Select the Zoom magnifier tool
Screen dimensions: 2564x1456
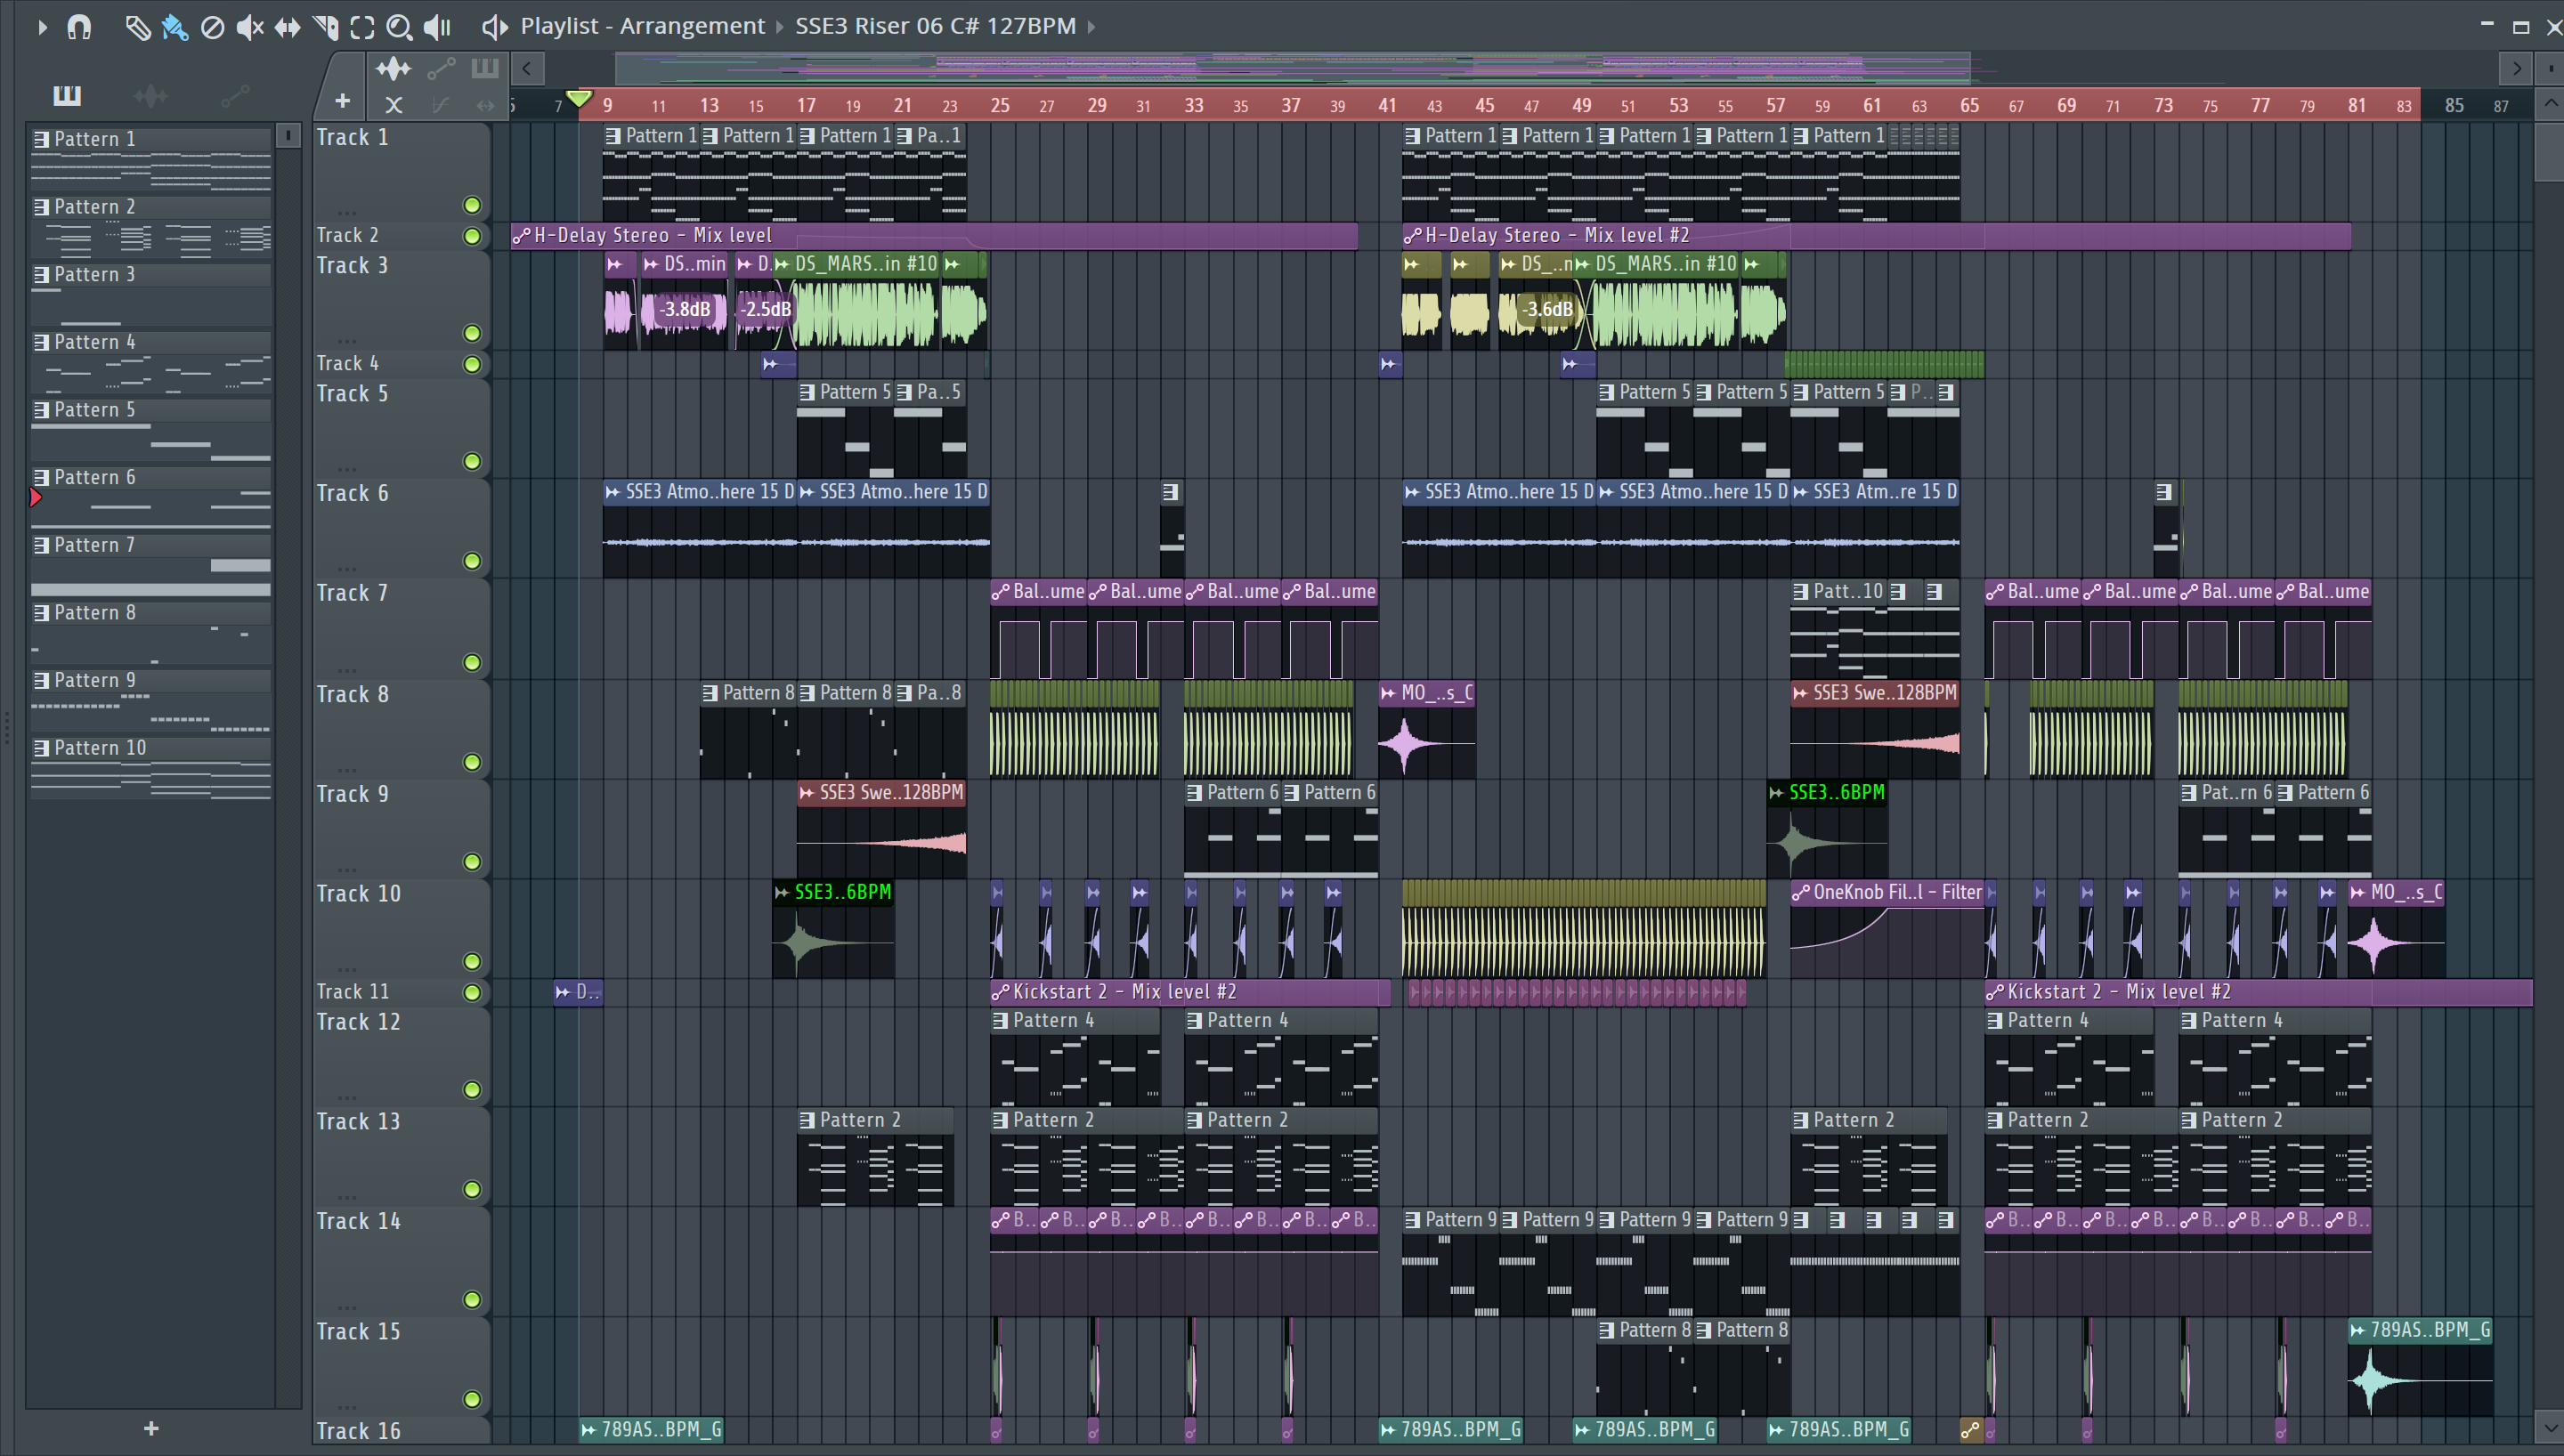click(399, 27)
